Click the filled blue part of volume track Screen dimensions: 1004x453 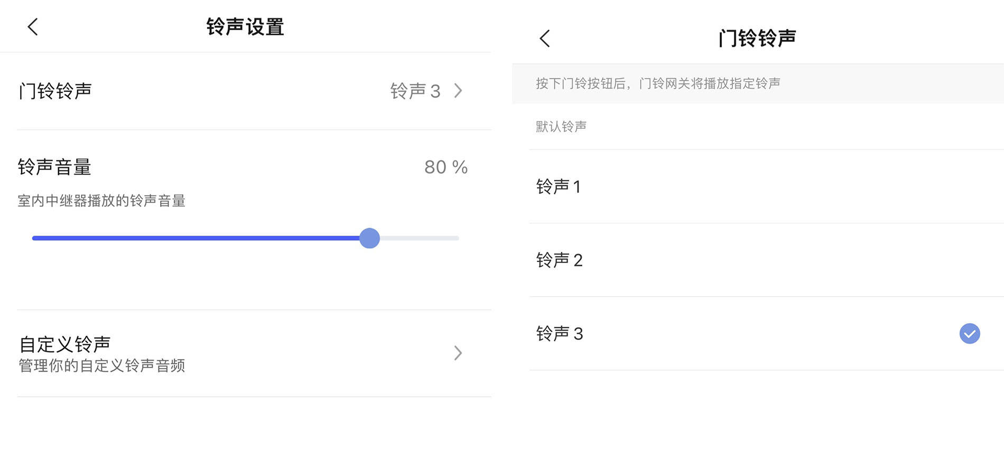(x=196, y=238)
